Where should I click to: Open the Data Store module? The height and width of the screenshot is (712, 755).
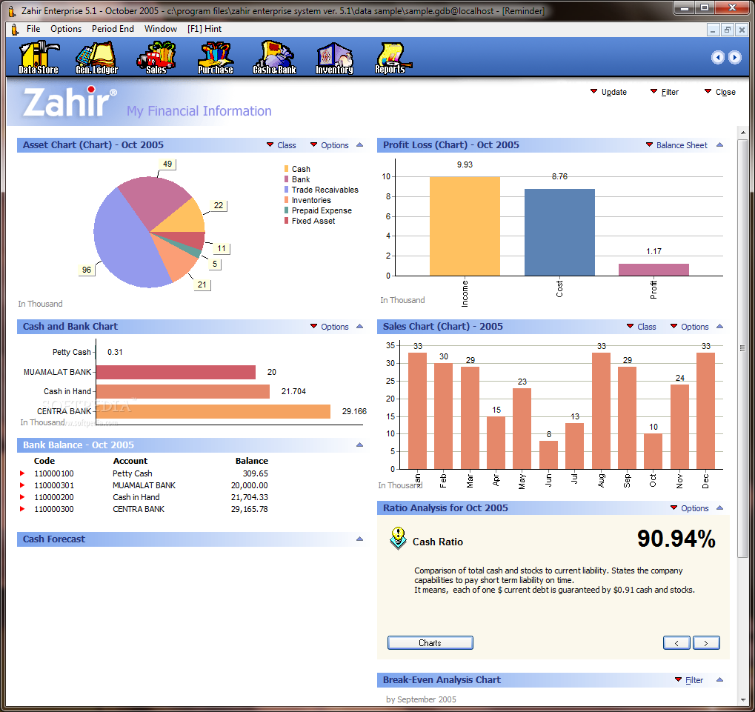(x=39, y=58)
